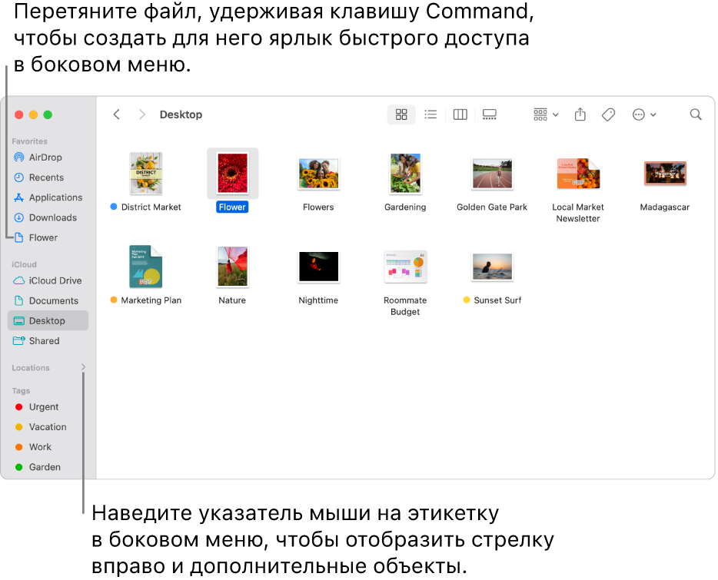The width and height of the screenshot is (718, 580).
Task: Select the Gardening photo thumbnail
Action: click(x=405, y=173)
